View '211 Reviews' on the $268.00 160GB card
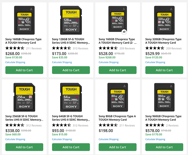The width and height of the screenshot is (188, 155). click(x=34, y=48)
